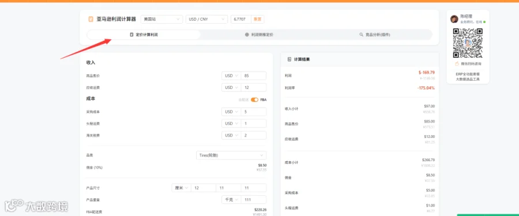This screenshot has height=216, width=519.
Task: Click the 商品售价 field showing 85
Action: coord(254,76)
